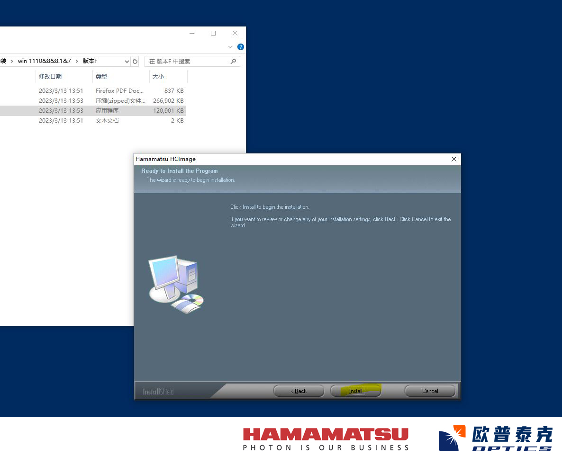Screen dimensions: 562x465
Task: Navigate to win 1110&8&8.1&7 breadcrumb folder
Action: tap(44, 62)
